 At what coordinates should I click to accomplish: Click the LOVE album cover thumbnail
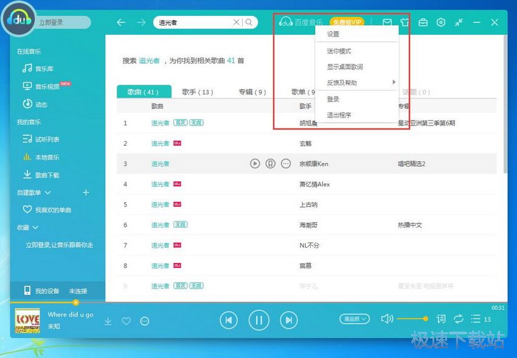coord(27,320)
